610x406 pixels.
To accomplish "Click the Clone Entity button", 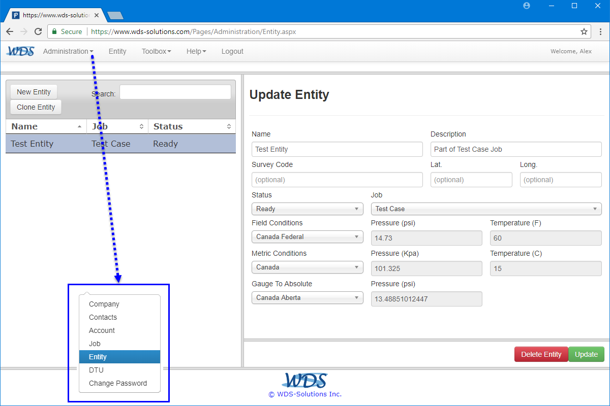I will pos(36,107).
